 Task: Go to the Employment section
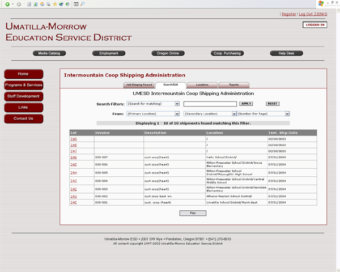[x=109, y=53]
